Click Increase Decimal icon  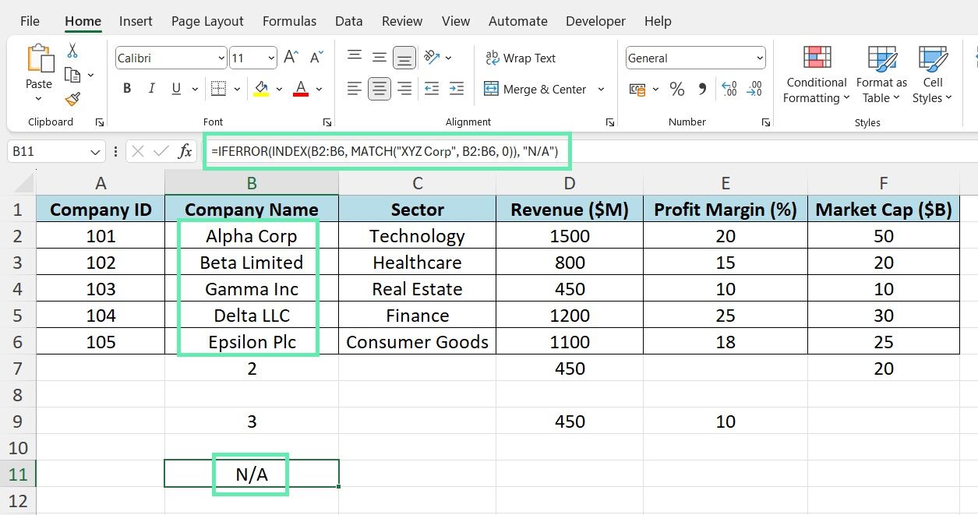(x=729, y=89)
